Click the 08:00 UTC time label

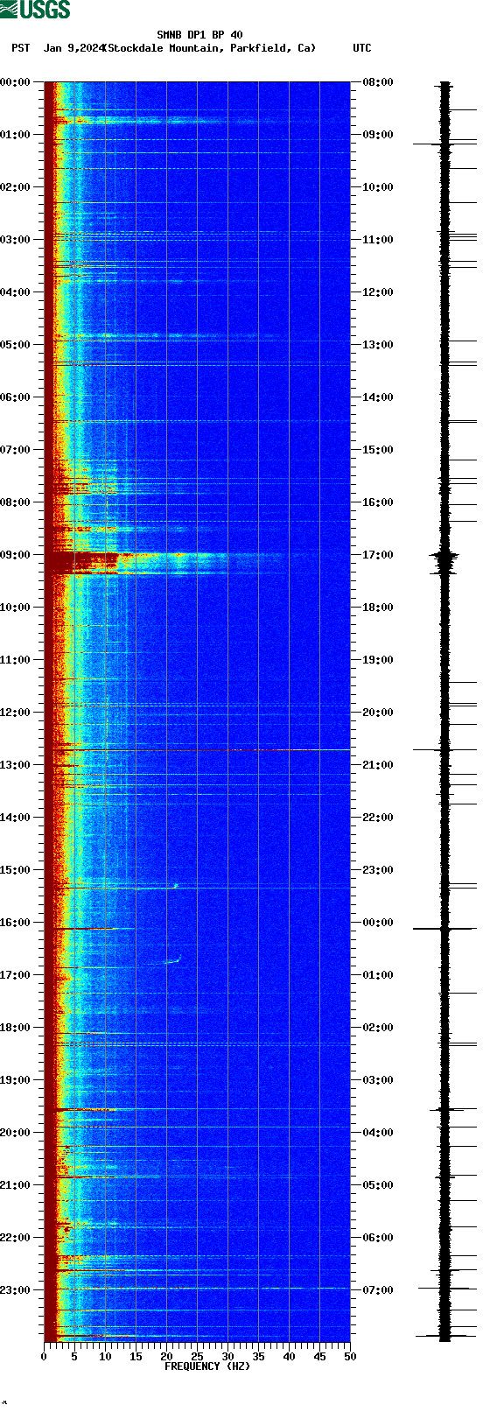click(x=378, y=82)
